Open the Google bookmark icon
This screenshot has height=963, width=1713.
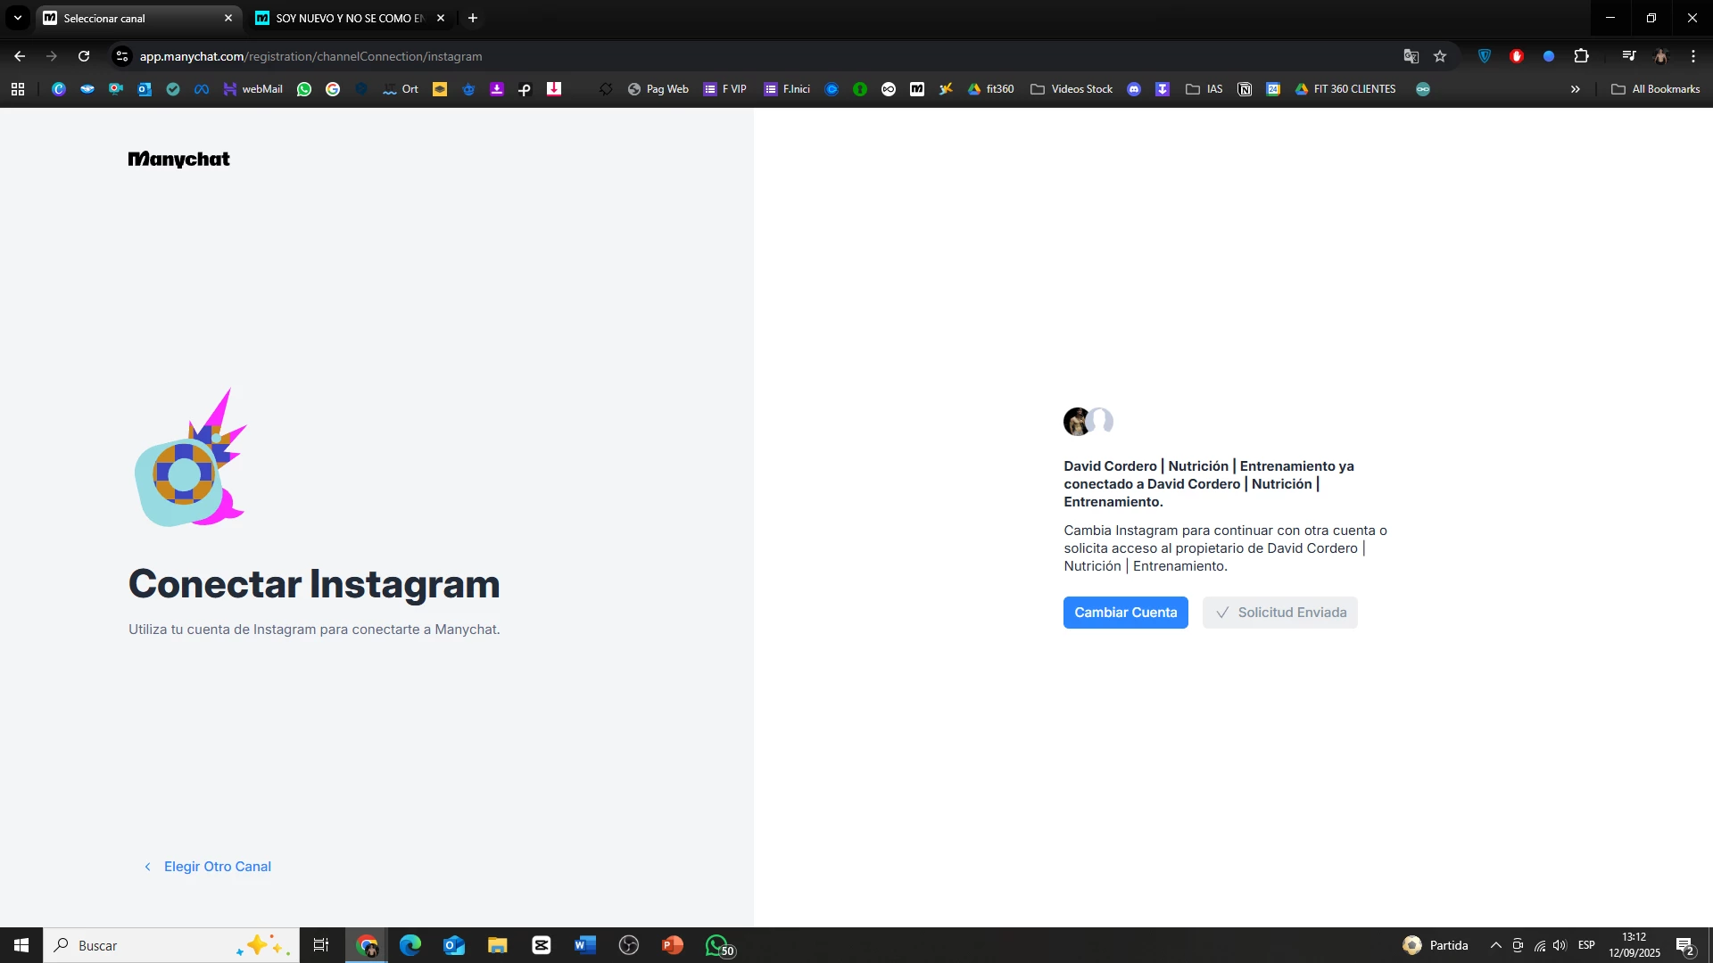click(x=333, y=89)
